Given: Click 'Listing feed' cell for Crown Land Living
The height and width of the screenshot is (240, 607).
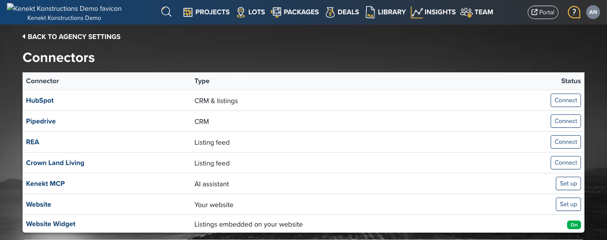Looking at the screenshot, I should click(212, 163).
